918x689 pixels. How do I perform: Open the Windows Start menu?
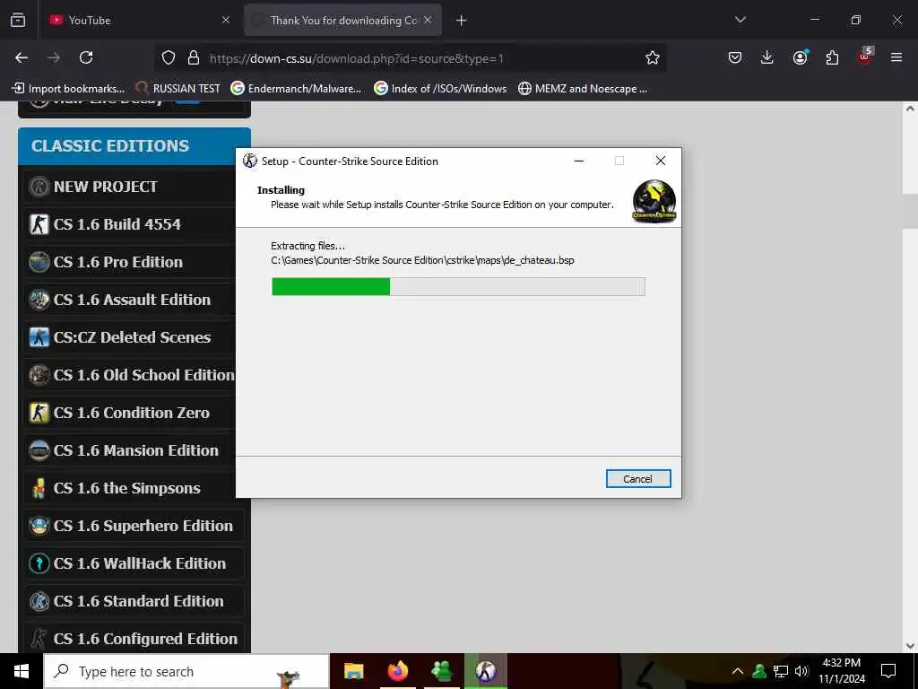tap(22, 671)
